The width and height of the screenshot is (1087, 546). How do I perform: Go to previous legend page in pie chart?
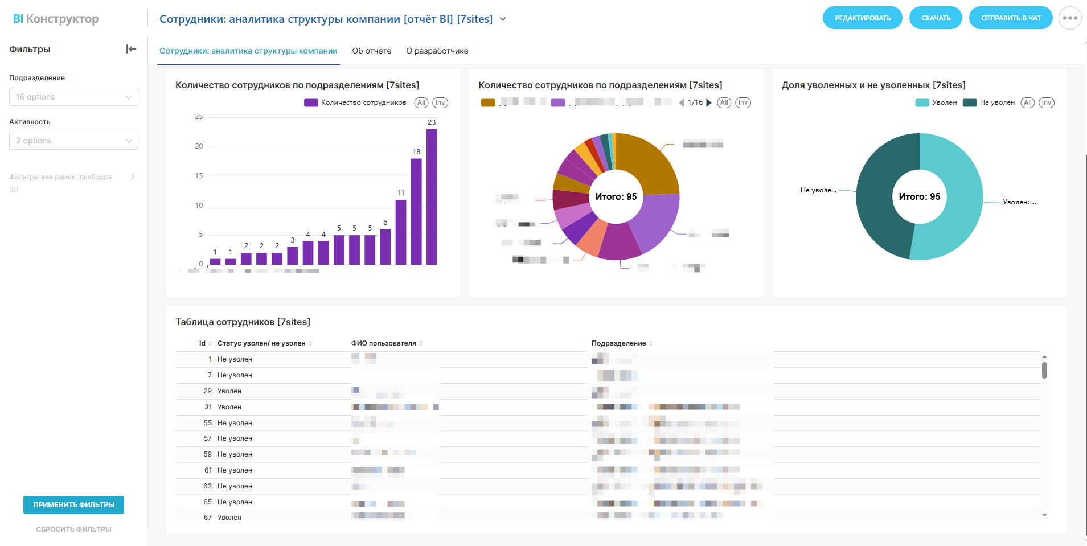click(x=682, y=103)
